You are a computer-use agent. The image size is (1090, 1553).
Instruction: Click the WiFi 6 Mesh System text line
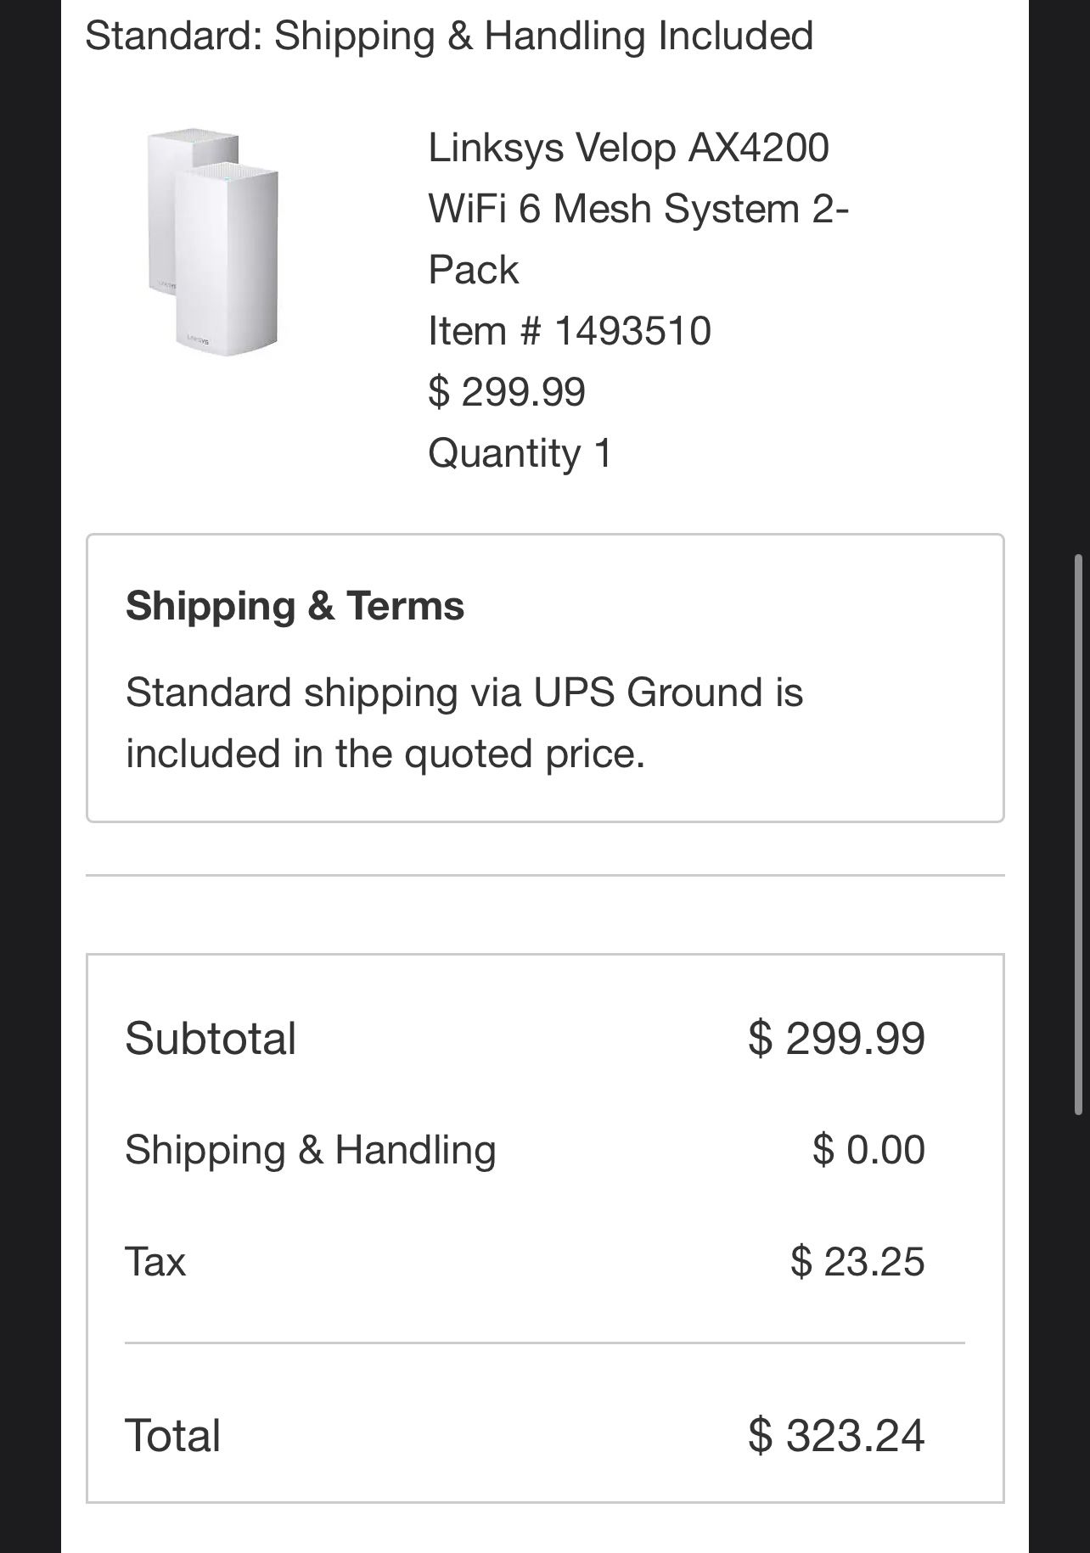(x=638, y=209)
